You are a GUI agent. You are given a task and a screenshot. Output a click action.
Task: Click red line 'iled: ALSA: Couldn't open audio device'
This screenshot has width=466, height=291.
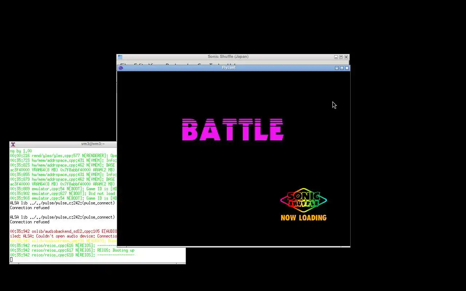click(63, 236)
